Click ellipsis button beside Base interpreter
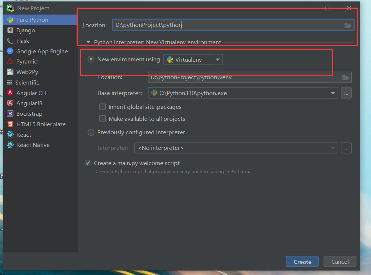Screen dimensions: 371x275 coord(346,93)
